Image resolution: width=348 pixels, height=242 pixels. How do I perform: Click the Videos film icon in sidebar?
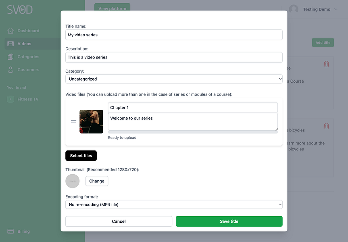click(x=10, y=44)
